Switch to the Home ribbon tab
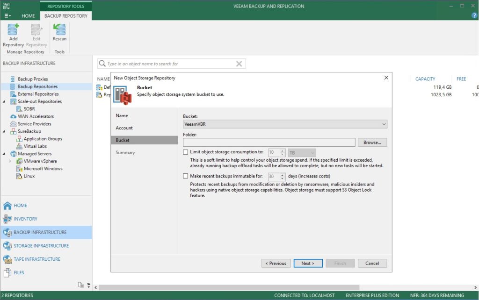The width and height of the screenshot is (479, 300). point(28,16)
